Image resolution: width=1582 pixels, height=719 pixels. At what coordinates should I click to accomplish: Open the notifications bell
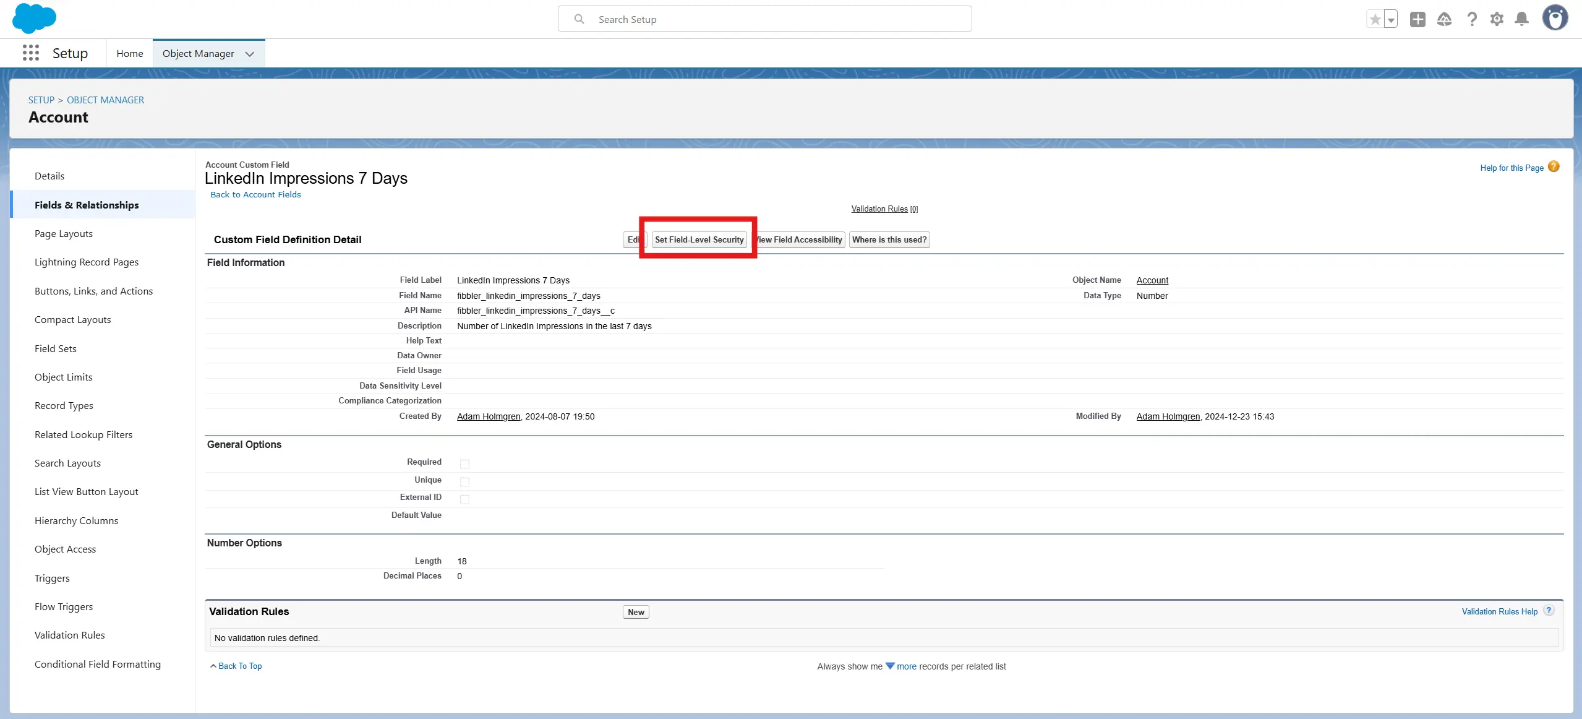(1522, 20)
